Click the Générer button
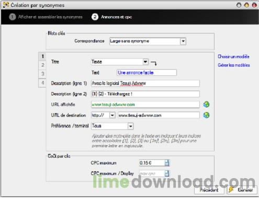259x198 pixels. pos(242,190)
